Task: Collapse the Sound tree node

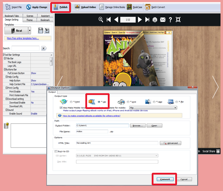Action: pos(6,110)
